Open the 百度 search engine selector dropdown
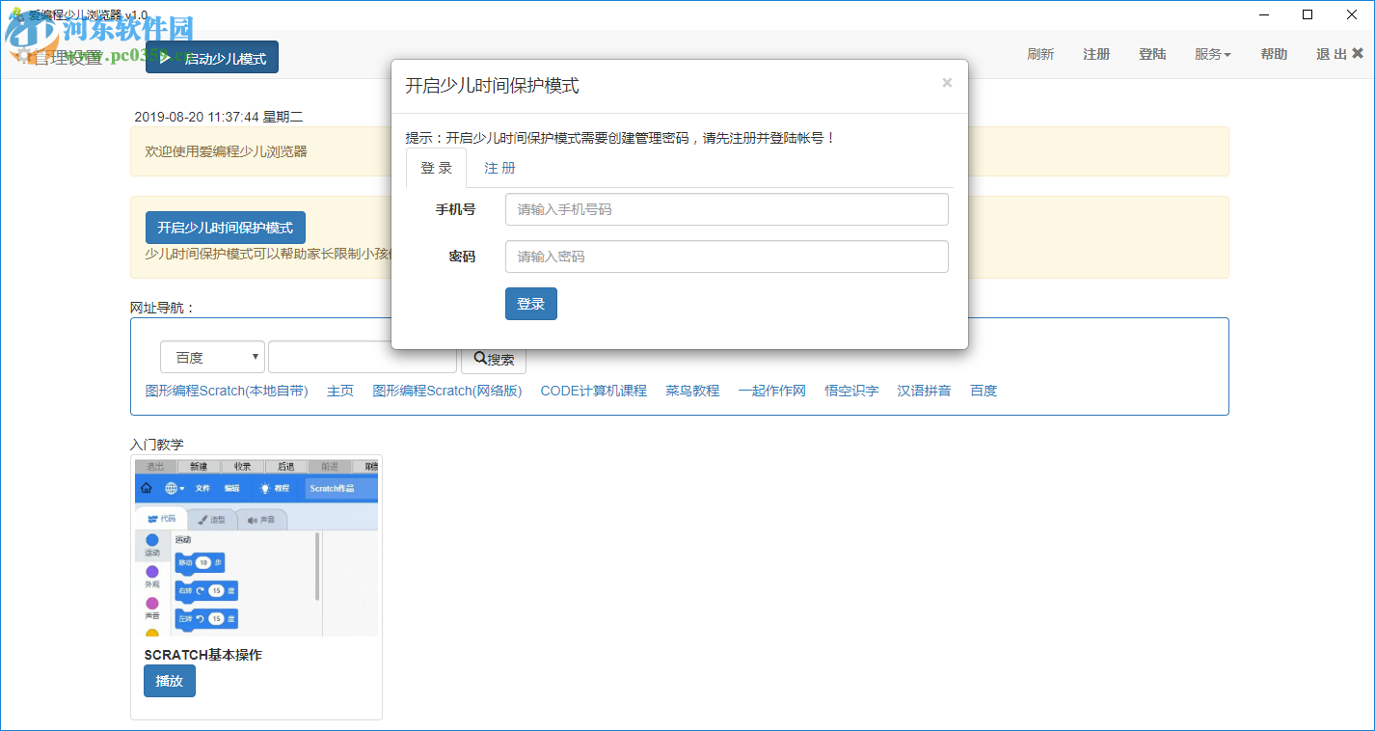Image resolution: width=1375 pixels, height=731 pixels. (x=211, y=356)
